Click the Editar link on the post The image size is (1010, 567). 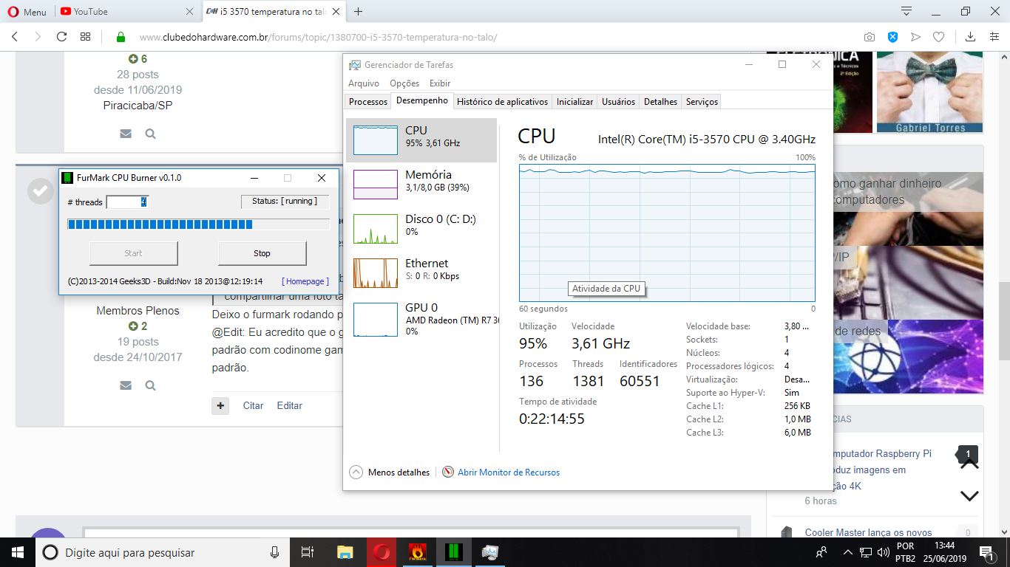click(290, 405)
